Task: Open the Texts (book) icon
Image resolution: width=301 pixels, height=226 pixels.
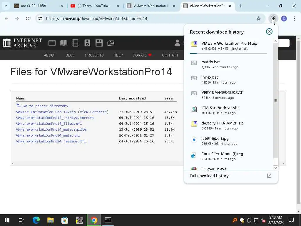Action: click(x=64, y=43)
